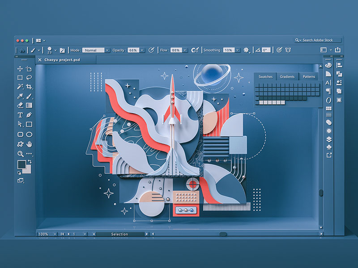Activate the Eraser tool

click(20, 105)
